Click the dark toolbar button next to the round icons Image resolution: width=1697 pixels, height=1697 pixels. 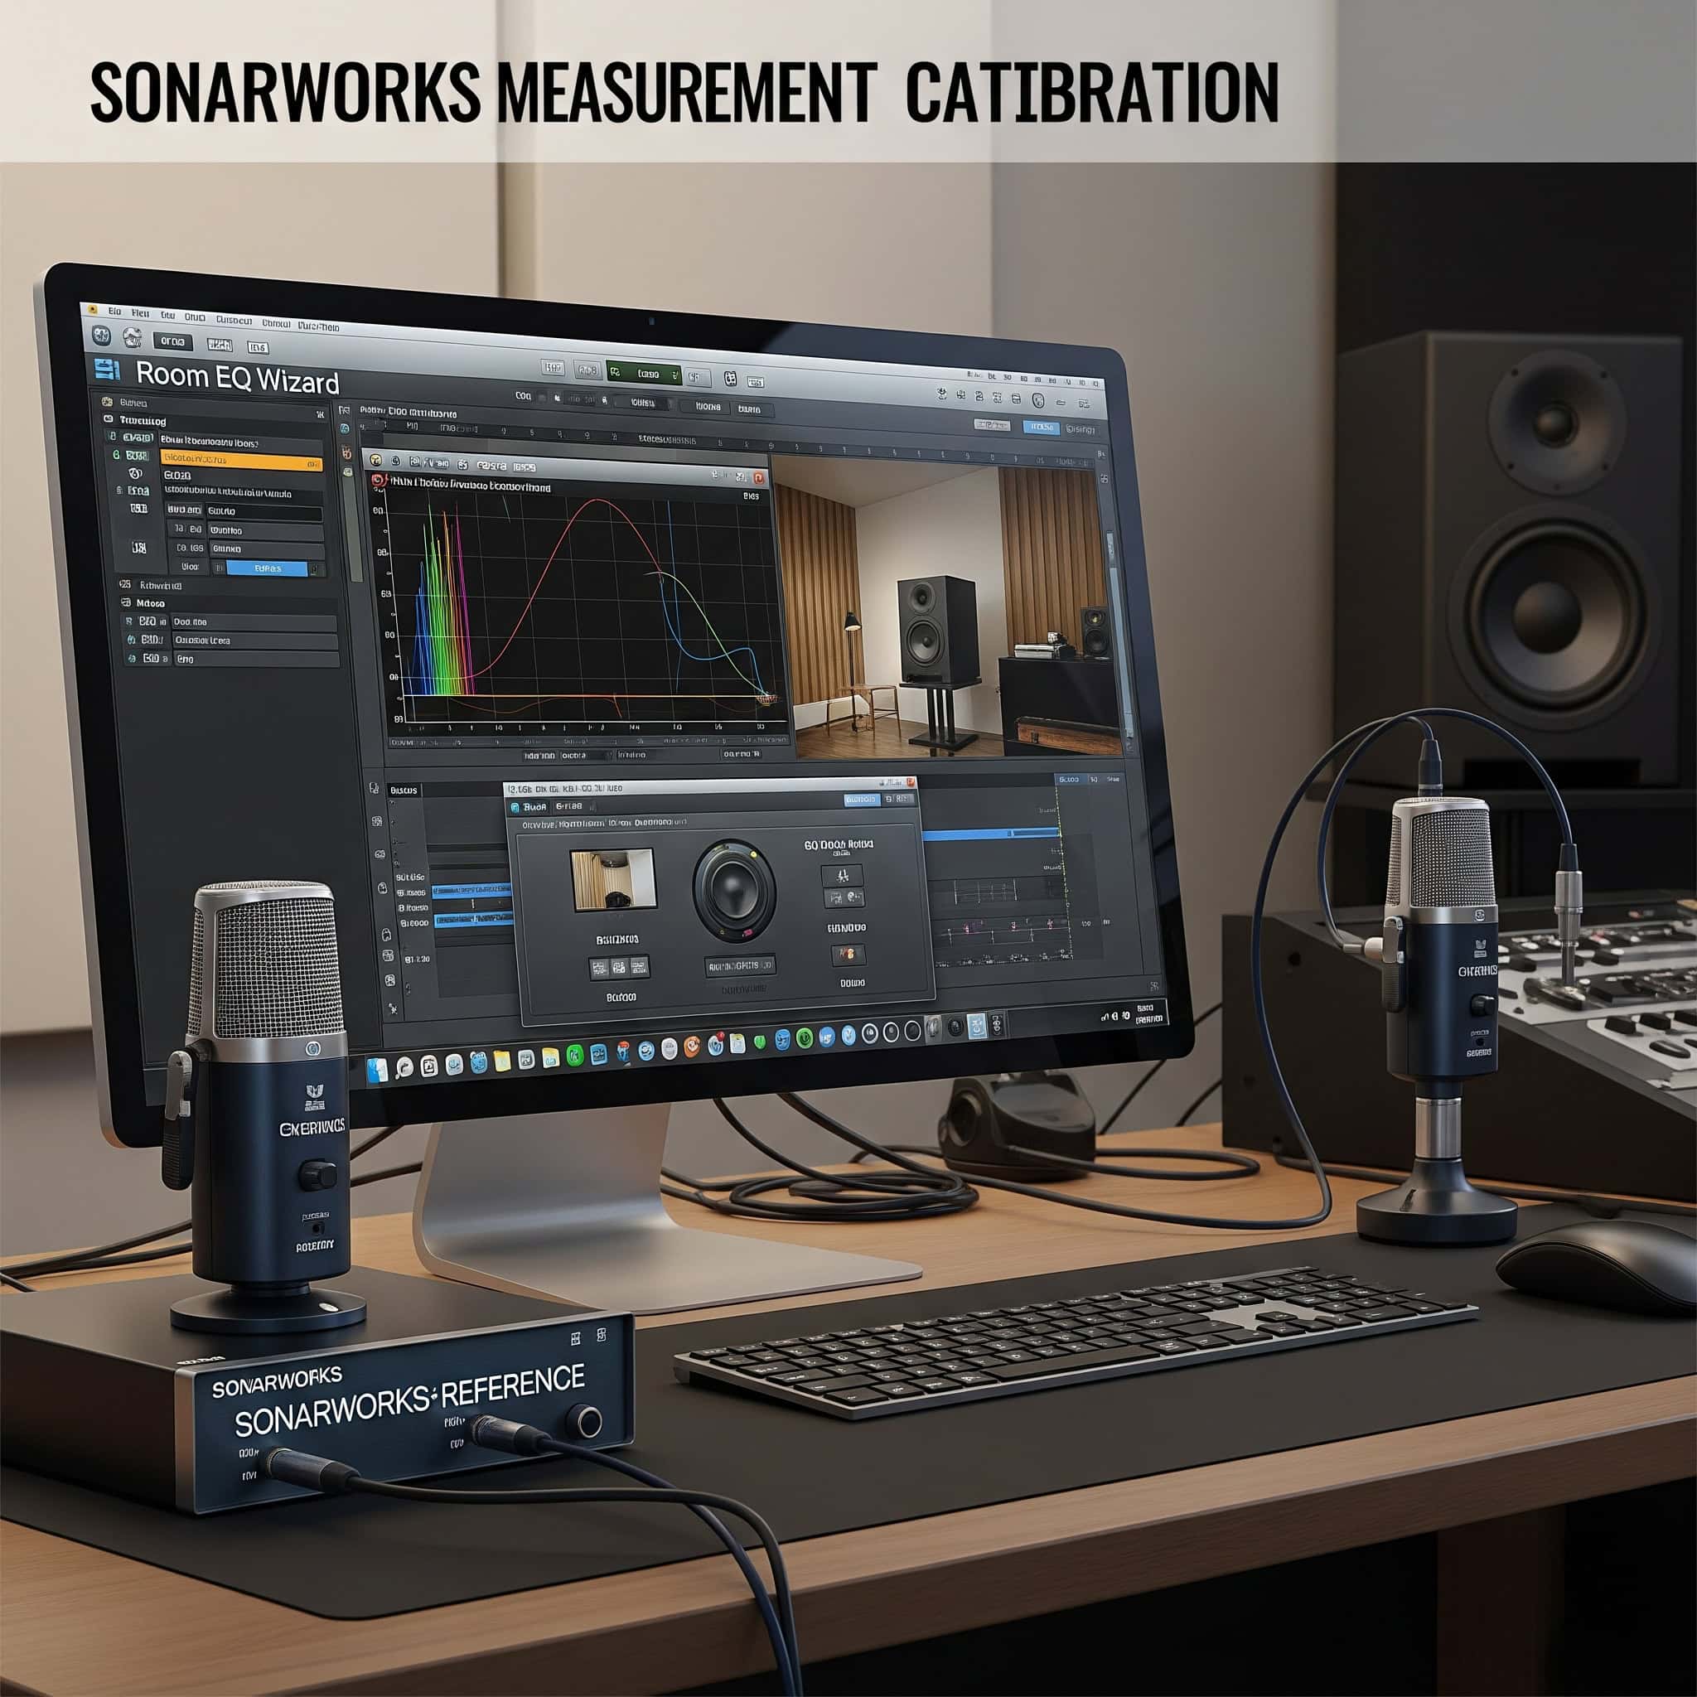(x=172, y=341)
